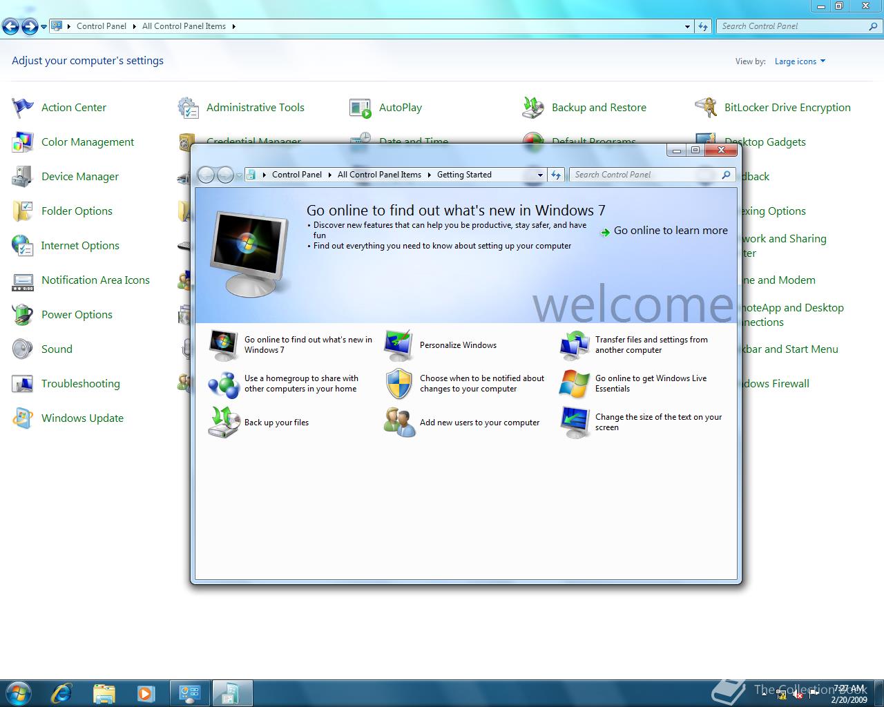Click the Change text size monitor icon

coord(575,422)
